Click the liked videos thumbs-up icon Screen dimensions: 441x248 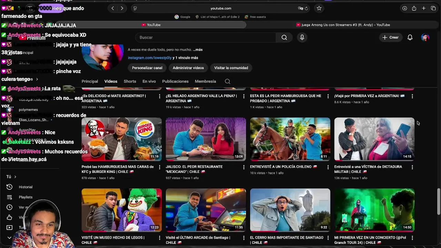(10, 217)
